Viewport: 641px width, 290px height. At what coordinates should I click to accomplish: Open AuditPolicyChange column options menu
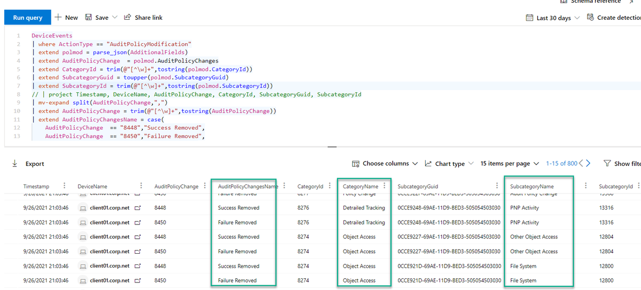point(204,186)
